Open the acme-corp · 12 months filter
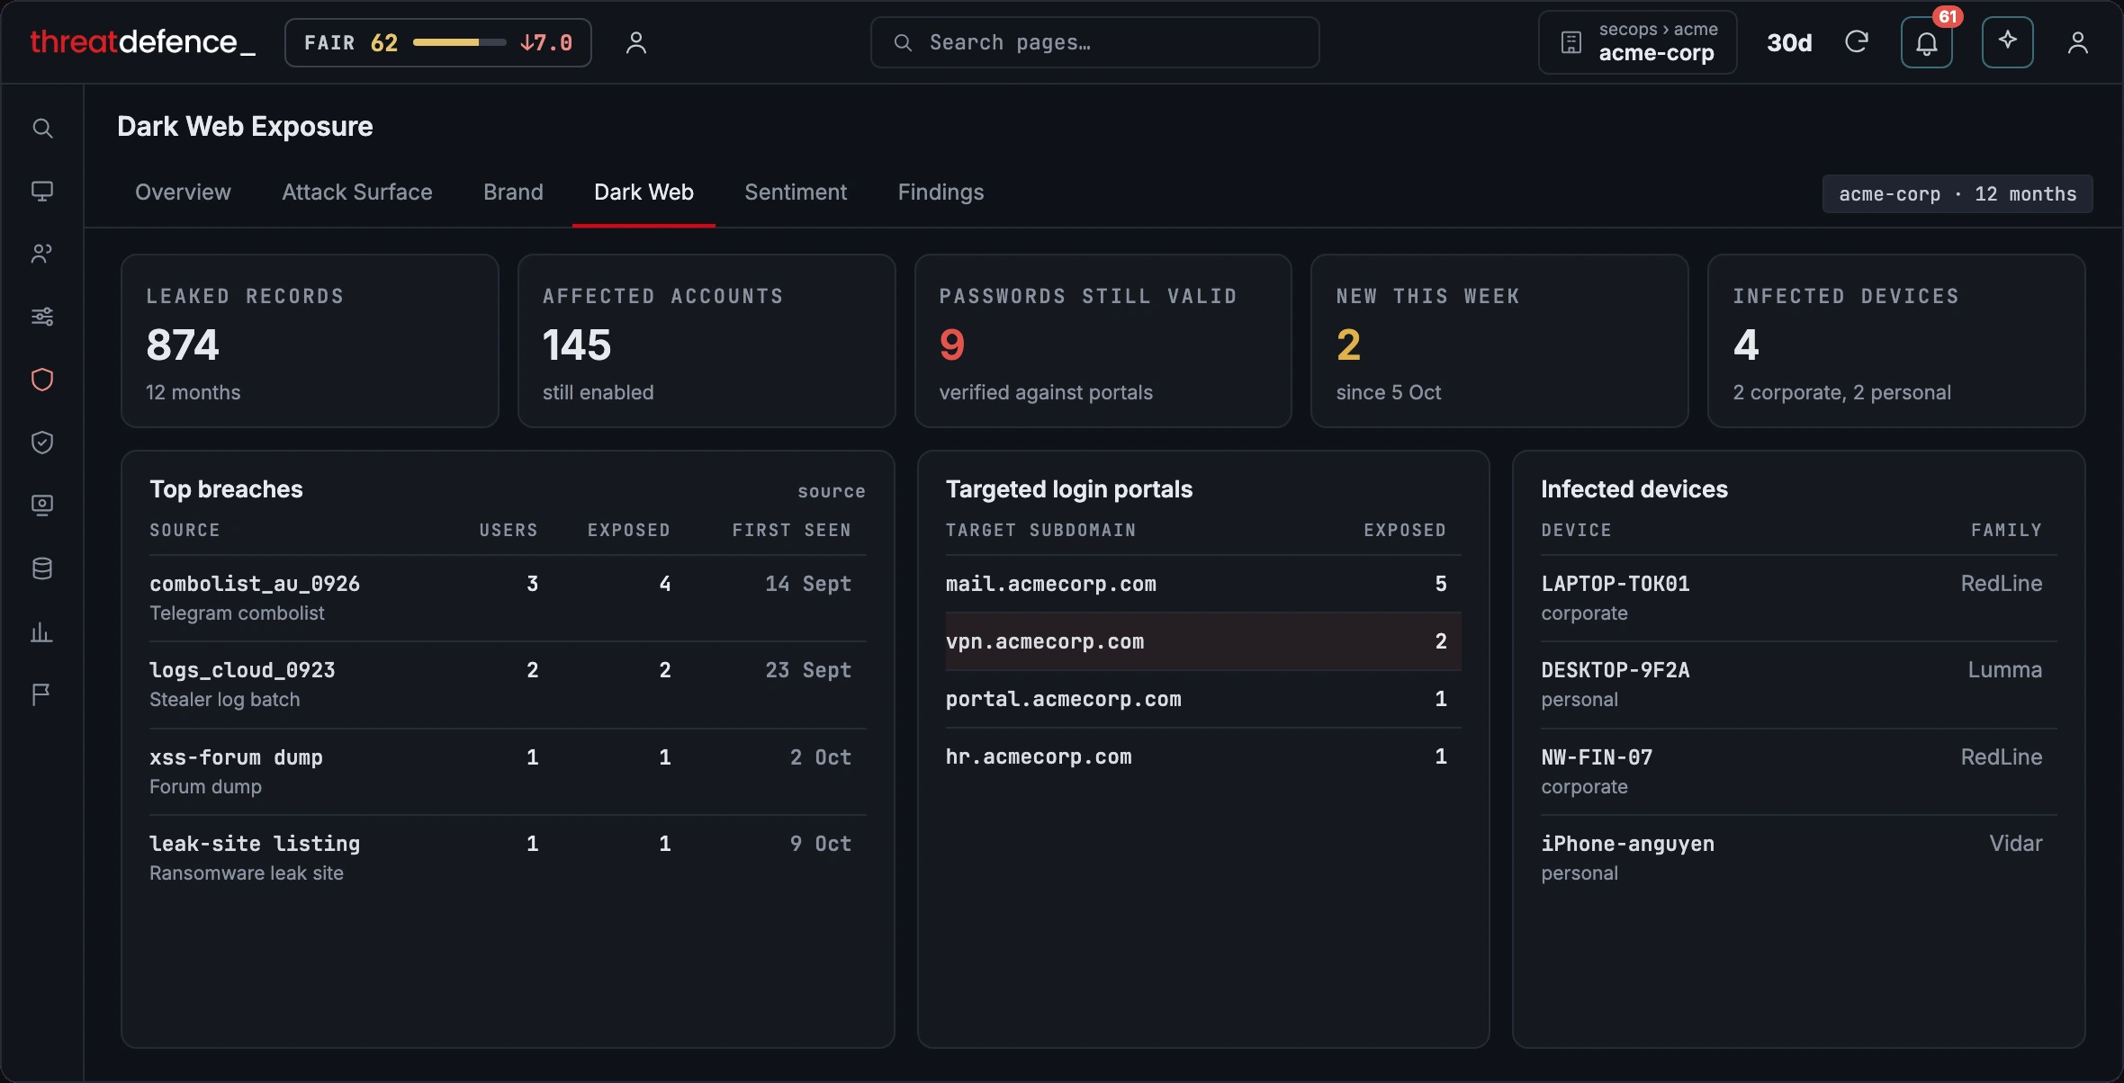This screenshot has width=2124, height=1083. pyautogui.click(x=1957, y=193)
